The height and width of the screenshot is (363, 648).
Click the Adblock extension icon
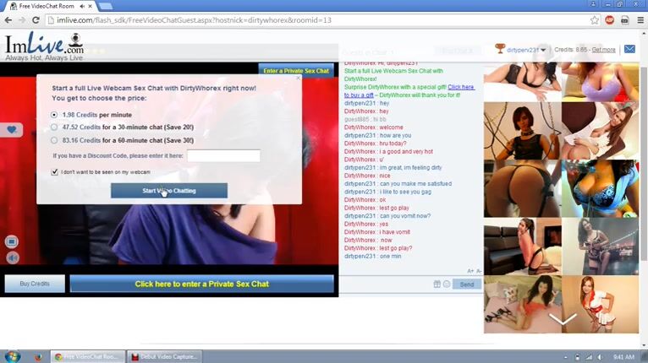[609, 19]
